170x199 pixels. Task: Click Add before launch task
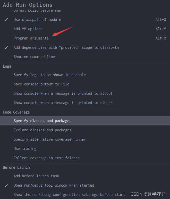pos(85,176)
